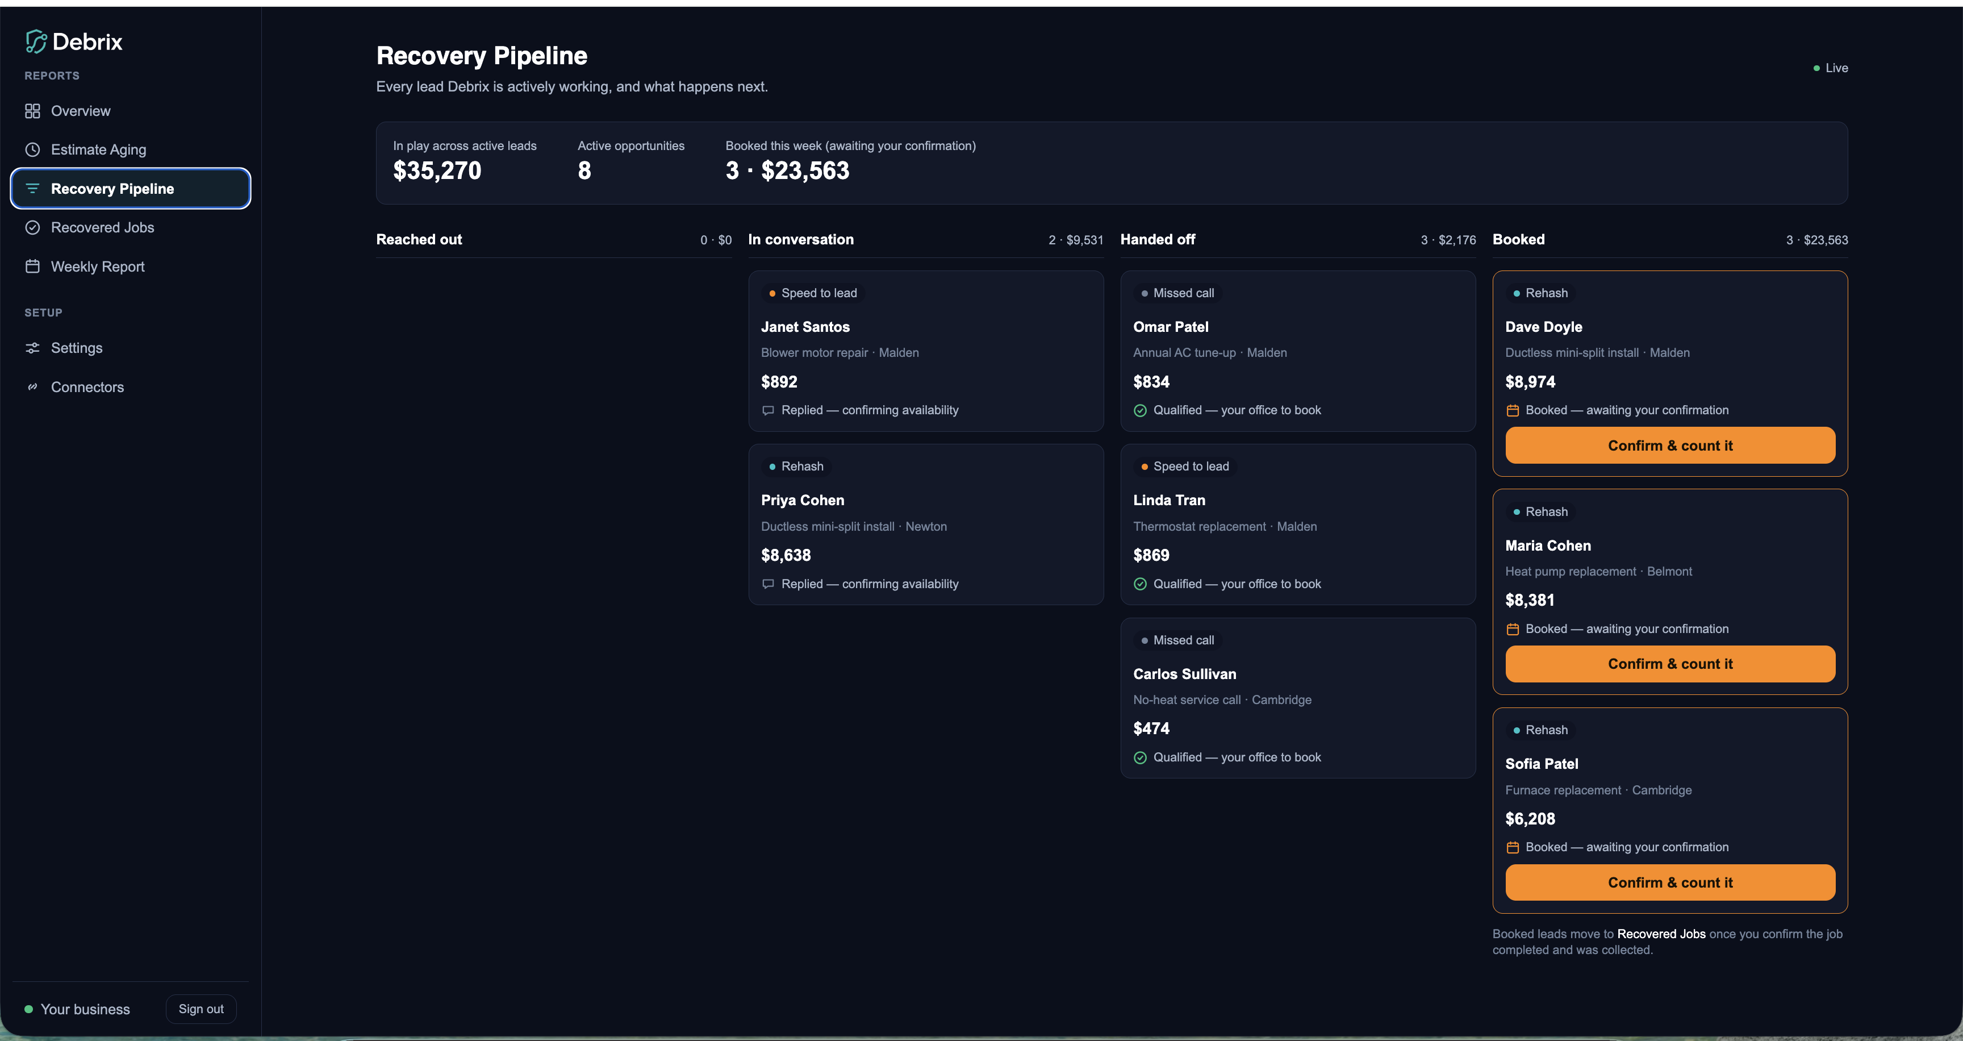The width and height of the screenshot is (1963, 1041).
Task: Click the Missed call tag on Carlos Sullivan card
Action: [1177, 640]
